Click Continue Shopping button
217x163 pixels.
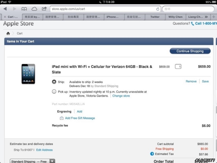click(190, 51)
